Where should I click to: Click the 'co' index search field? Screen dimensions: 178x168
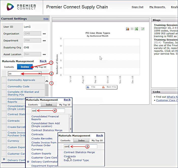point(23,74)
